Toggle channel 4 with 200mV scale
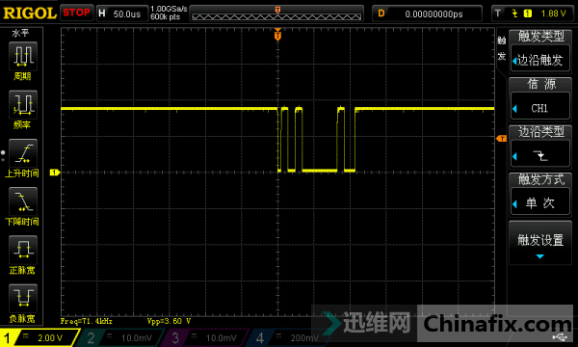Viewport: 578px width, 347px height. tap(287, 337)
